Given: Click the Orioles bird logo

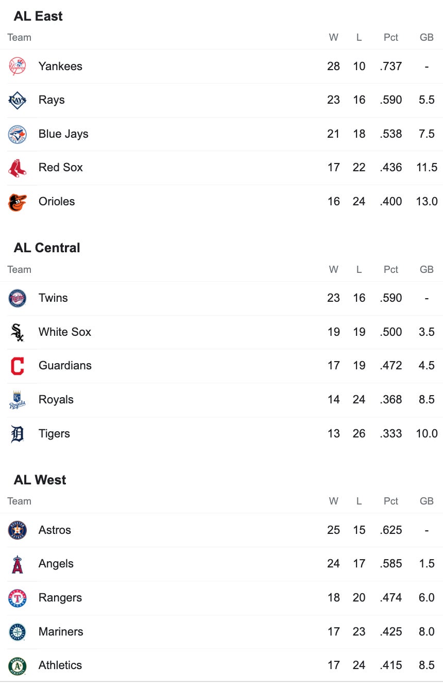Looking at the screenshot, I should [18, 202].
